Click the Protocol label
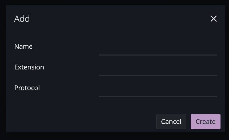 click(x=27, y=88)
